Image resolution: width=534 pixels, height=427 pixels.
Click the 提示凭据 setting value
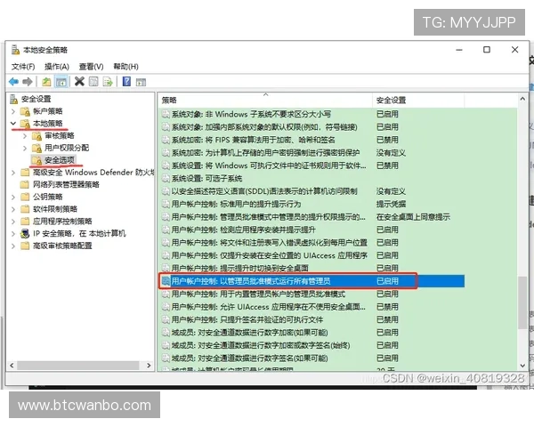point(391,204)
